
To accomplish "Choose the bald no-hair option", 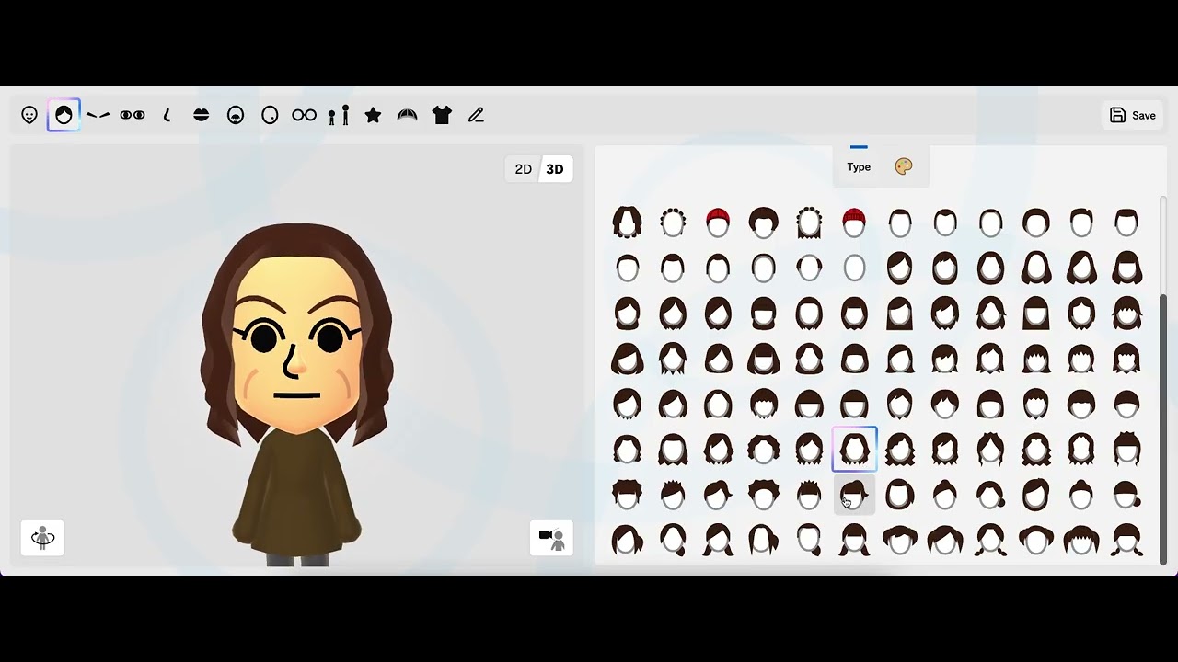I will pos(854,268).
